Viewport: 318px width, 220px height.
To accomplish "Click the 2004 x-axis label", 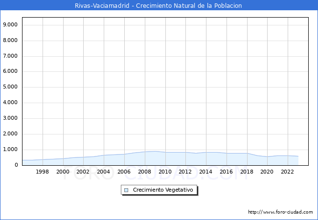I will coord(103,172).
